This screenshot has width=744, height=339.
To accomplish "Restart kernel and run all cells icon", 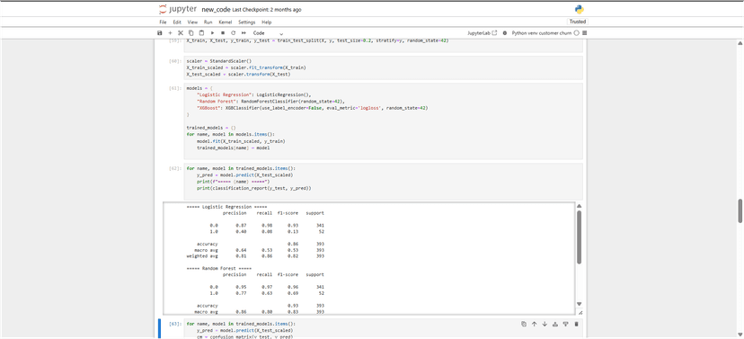I will (244, 33).
